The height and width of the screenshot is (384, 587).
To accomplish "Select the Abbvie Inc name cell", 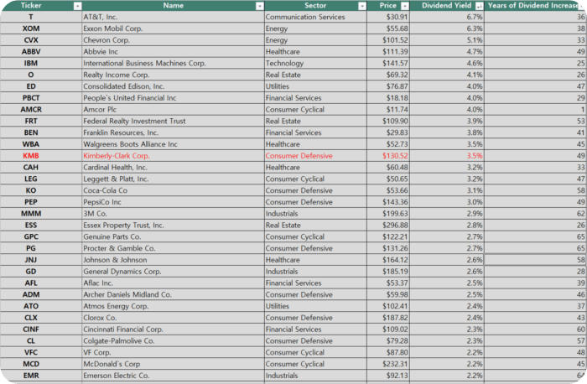I will 173,52.
